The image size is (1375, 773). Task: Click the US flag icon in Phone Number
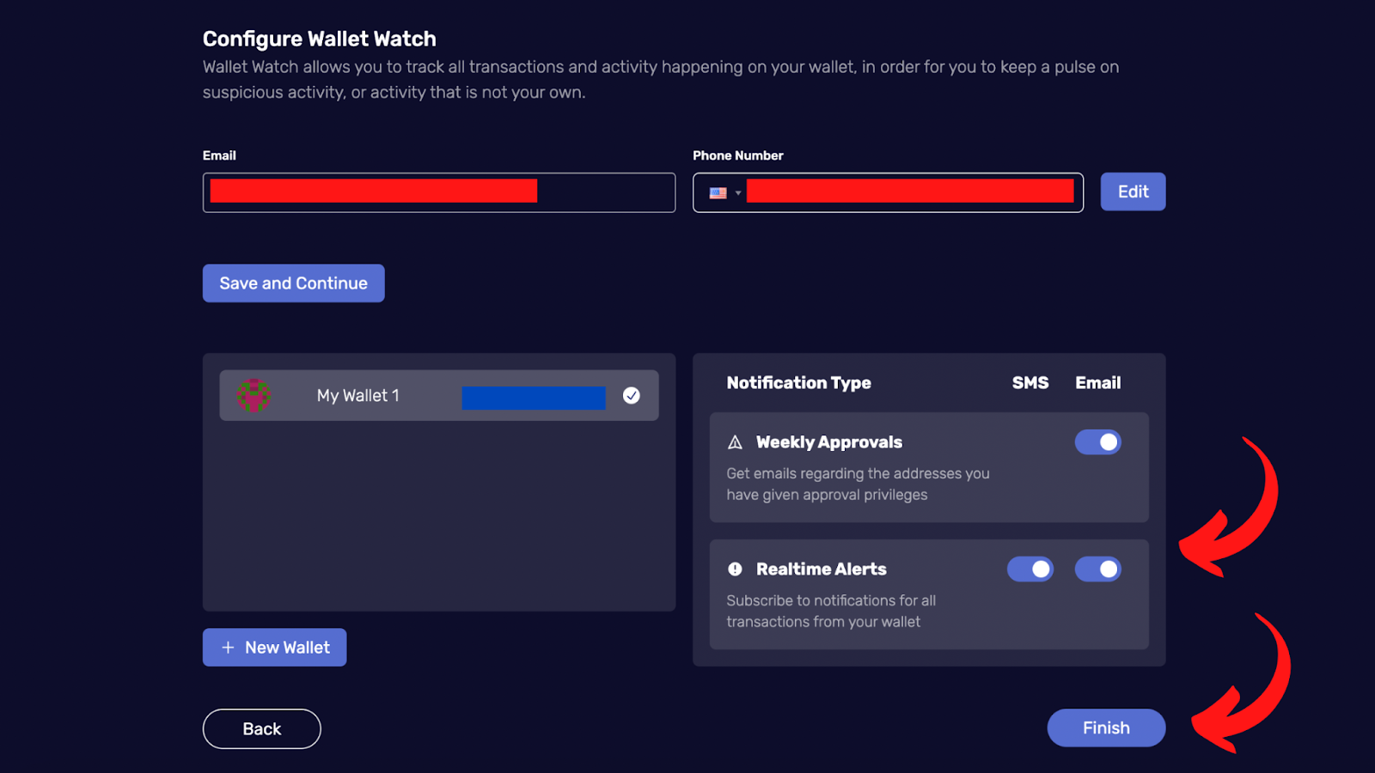[x=718, y=193]
